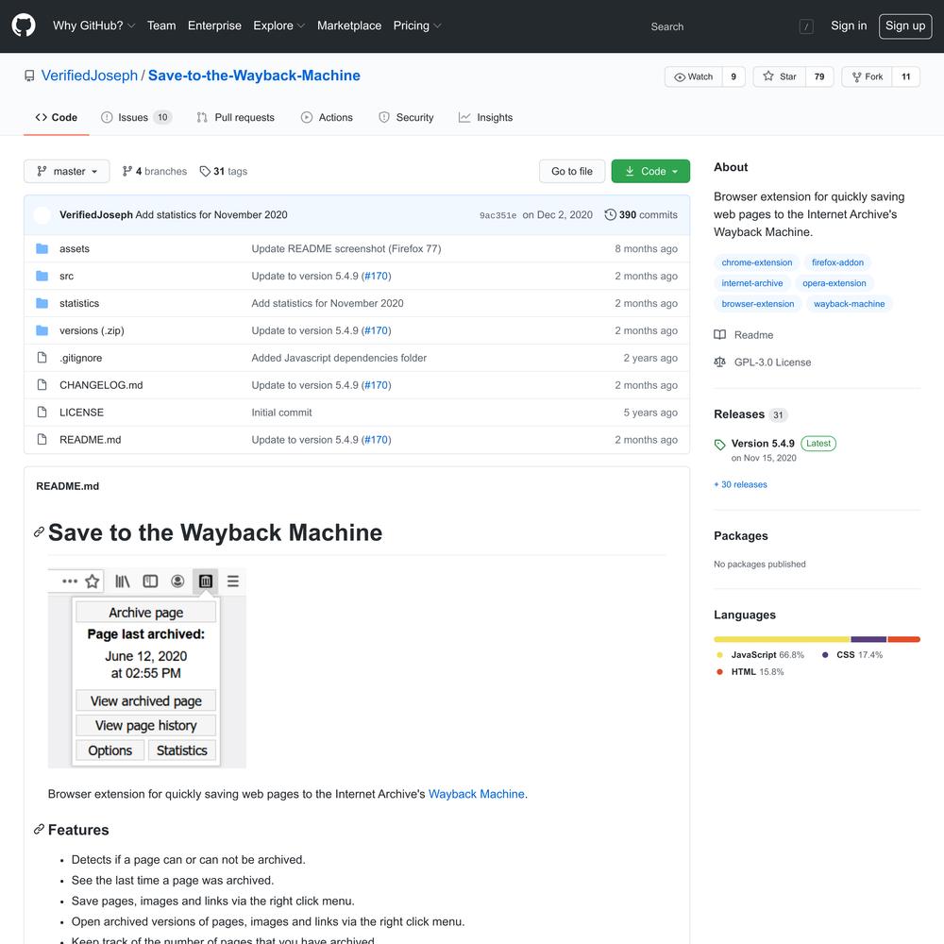Click the slash keyboard shortcut icon in search
Screen dimensions: 944x944
tap(806, 26)
